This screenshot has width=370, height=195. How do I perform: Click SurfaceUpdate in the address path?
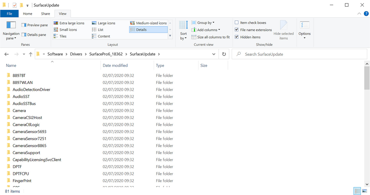pos(143,54)
